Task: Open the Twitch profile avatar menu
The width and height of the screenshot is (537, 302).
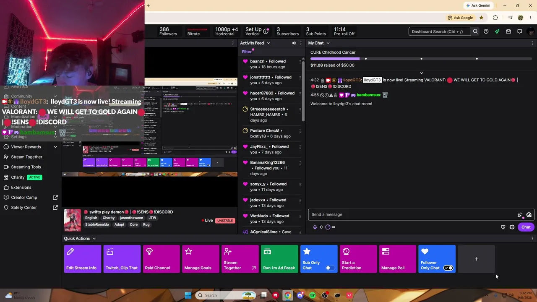Action: click(531, 31)
